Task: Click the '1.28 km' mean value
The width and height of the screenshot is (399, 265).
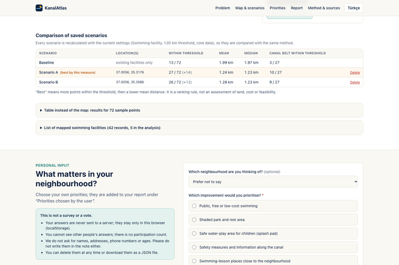Action: [x=226, y=82]
